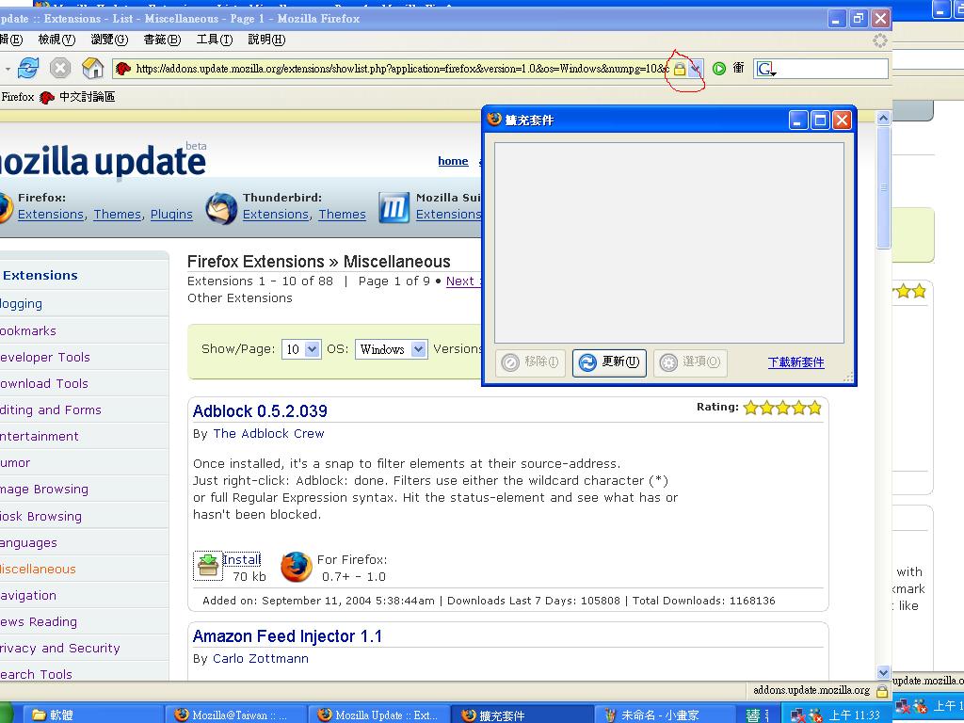Open the Home page icon

93,68
